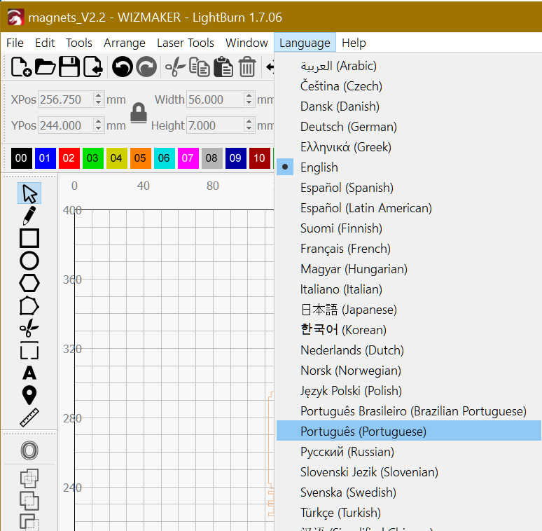The width and height of the screenshot is (542, 531).
Task: Click the Save floppy disk icon
Action: coord(69,67)
